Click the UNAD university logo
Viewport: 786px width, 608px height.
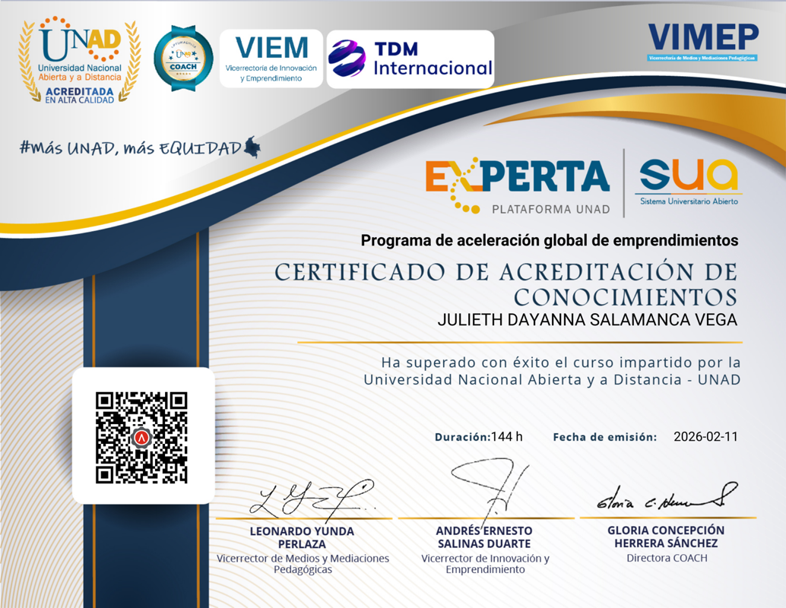(x=80, y=60)
